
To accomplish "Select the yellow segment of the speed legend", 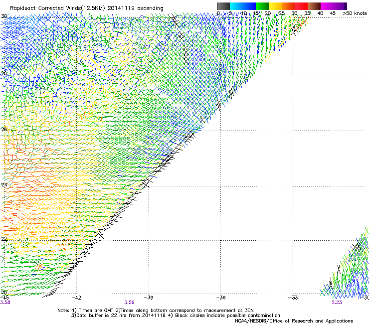I will [x=275, y=6].
